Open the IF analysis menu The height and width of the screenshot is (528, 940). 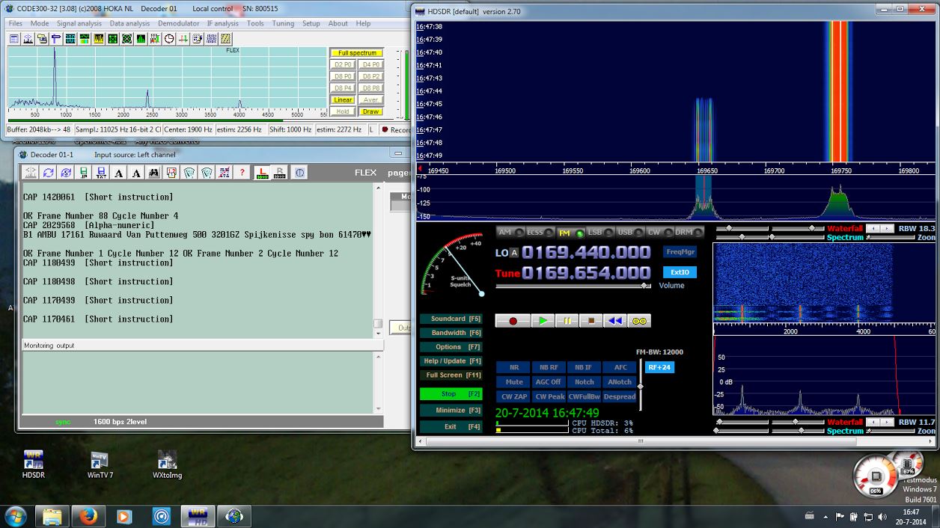coord(223,23)
